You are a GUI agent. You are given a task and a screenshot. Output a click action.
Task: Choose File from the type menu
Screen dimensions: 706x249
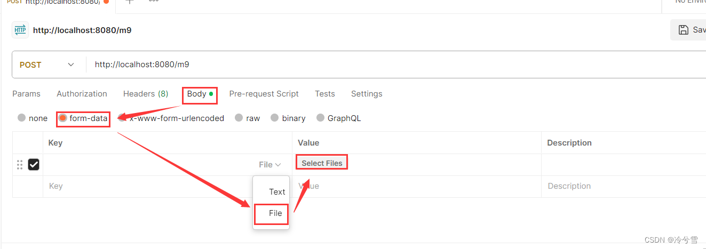pyautogui.click(x=275, y=213)
